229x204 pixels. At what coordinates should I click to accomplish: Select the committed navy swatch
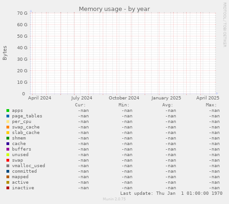8,171
